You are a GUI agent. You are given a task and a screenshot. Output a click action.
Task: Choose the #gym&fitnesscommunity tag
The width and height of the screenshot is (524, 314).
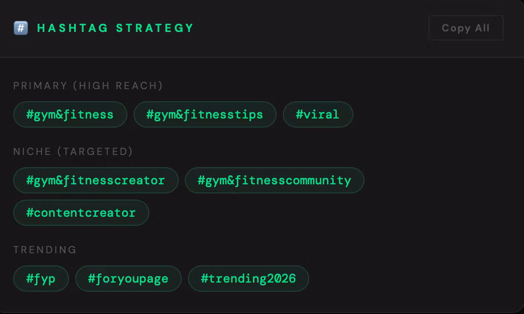pyautogui.click(x=274, y=180)
